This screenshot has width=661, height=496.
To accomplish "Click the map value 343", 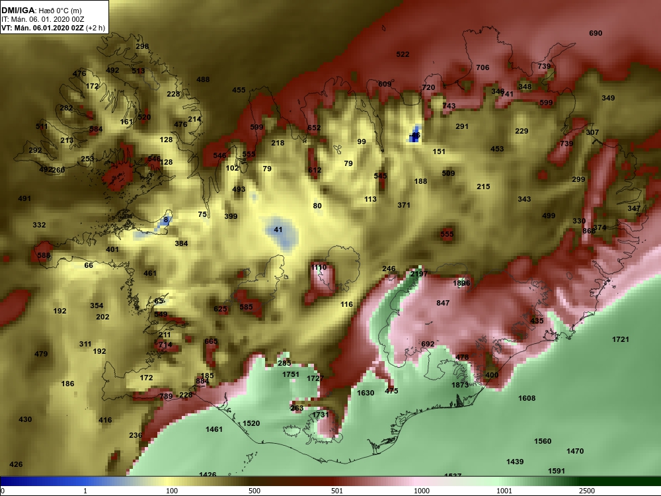I will point(524,199).
